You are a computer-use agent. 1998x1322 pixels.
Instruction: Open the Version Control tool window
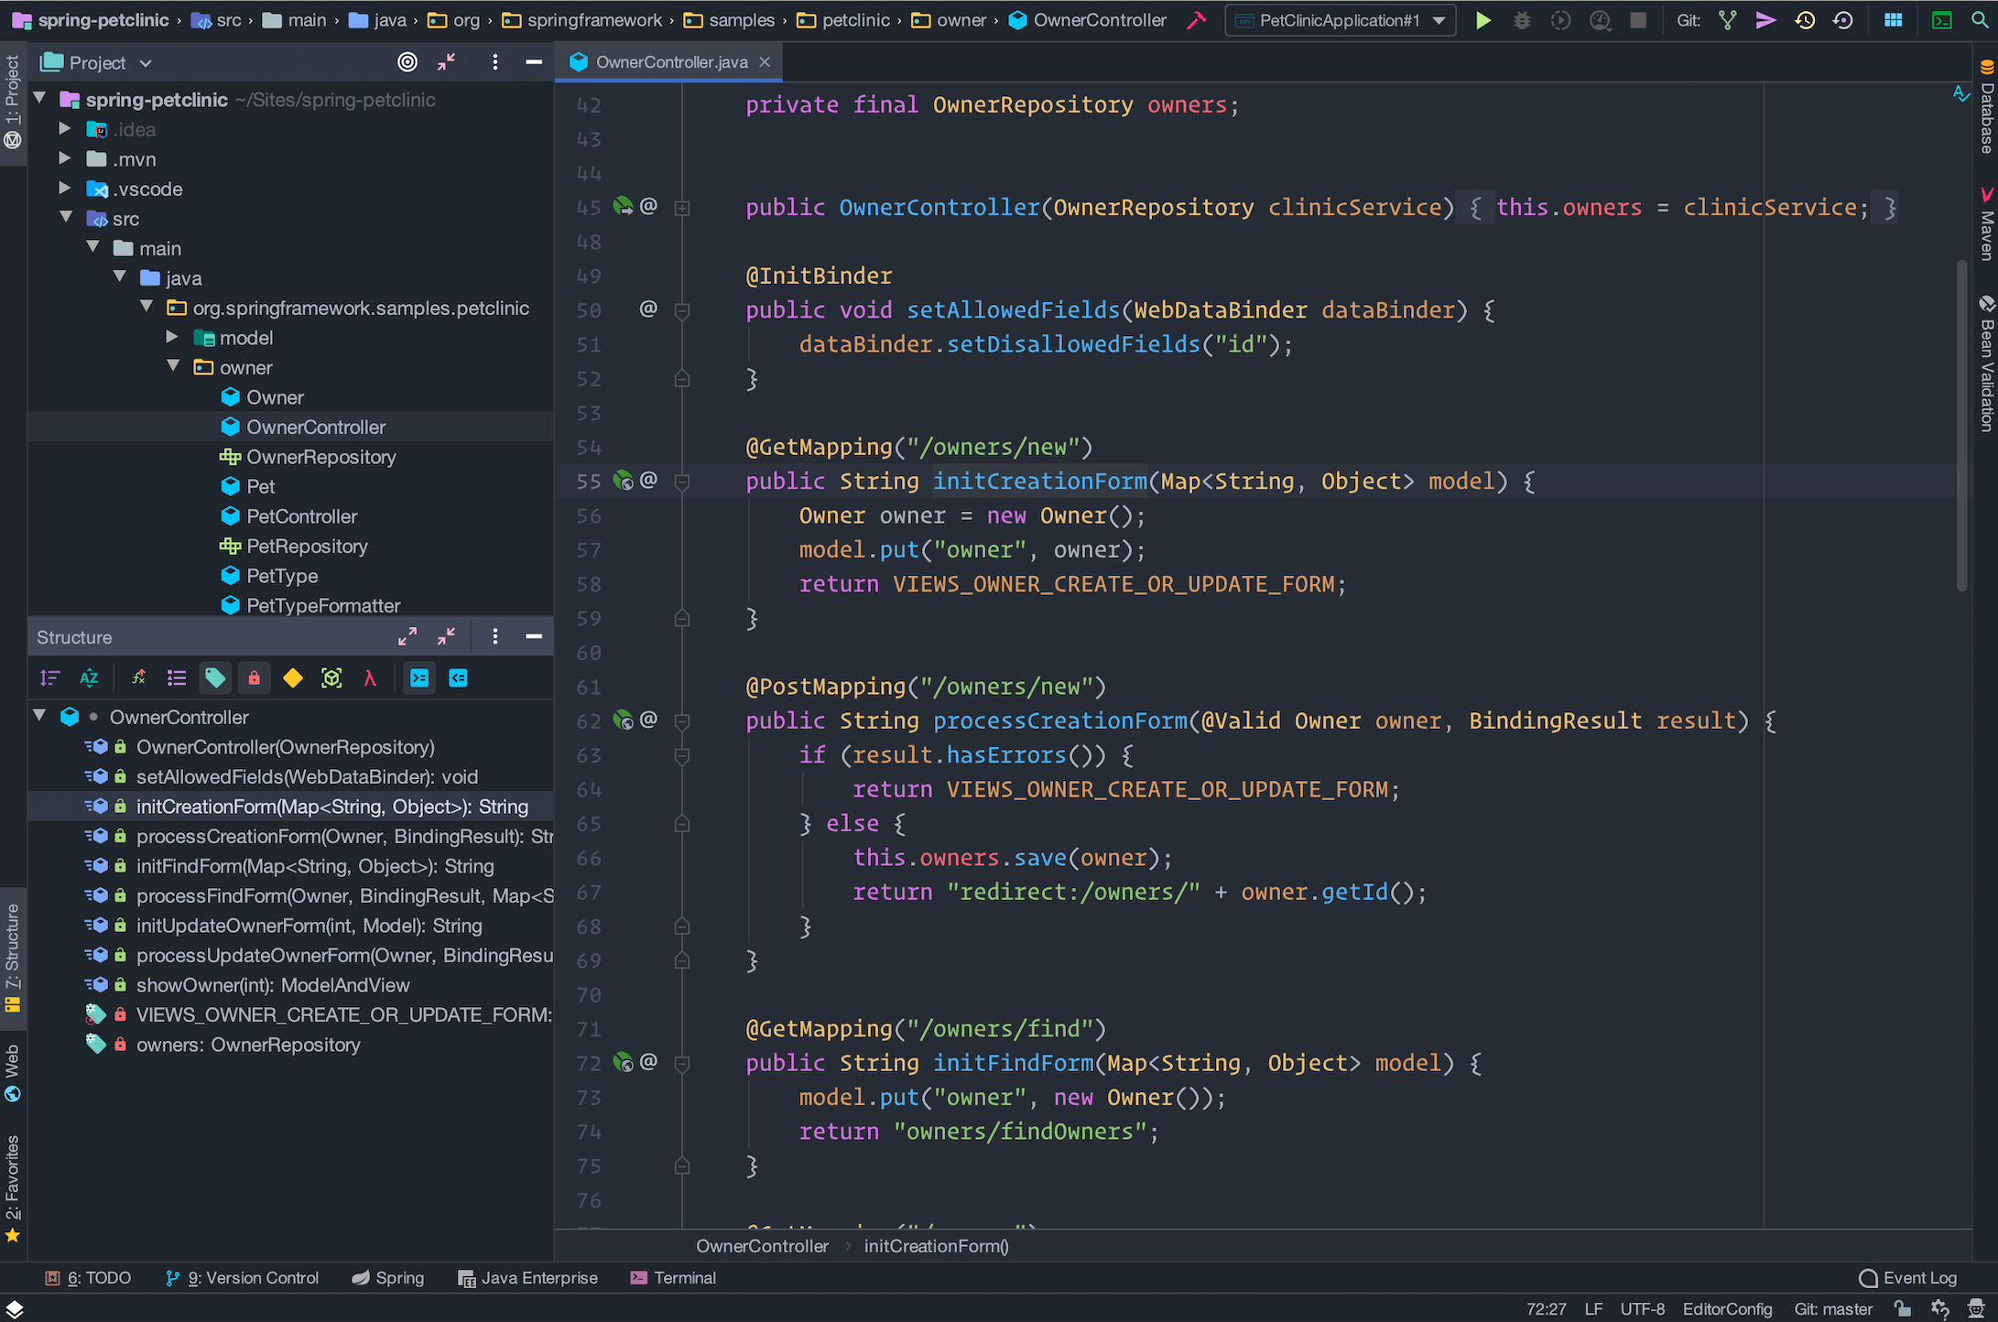point(242,1277)
